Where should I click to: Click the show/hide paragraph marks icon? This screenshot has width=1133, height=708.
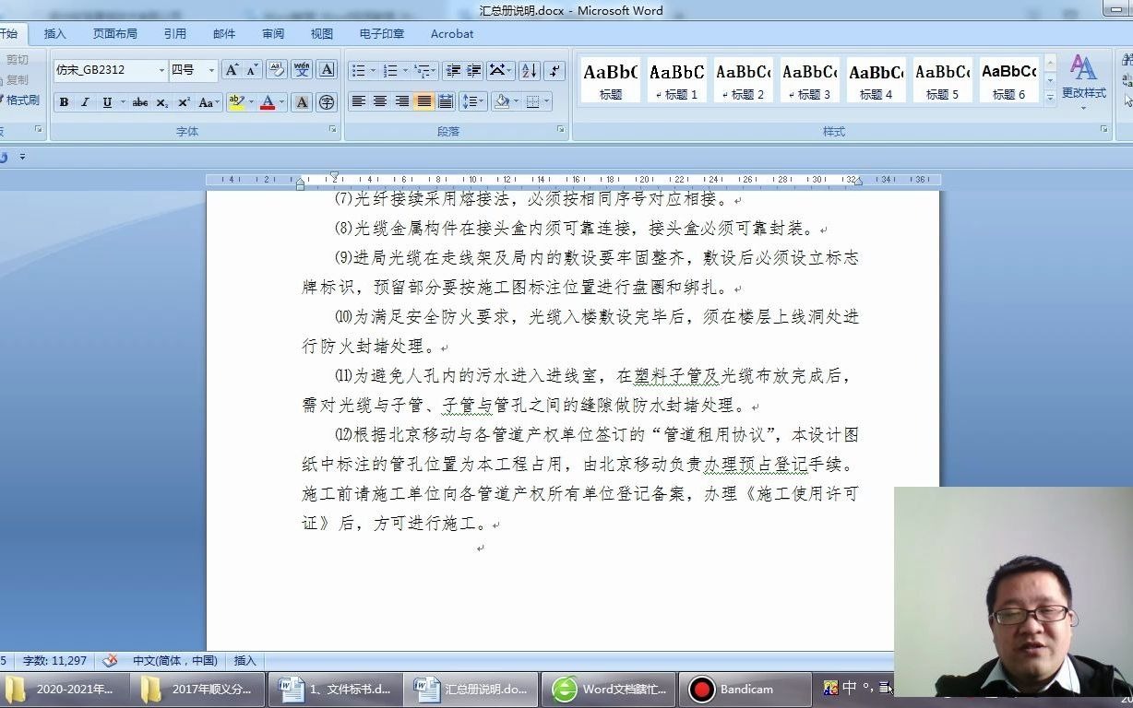click(x=554, y=72)
